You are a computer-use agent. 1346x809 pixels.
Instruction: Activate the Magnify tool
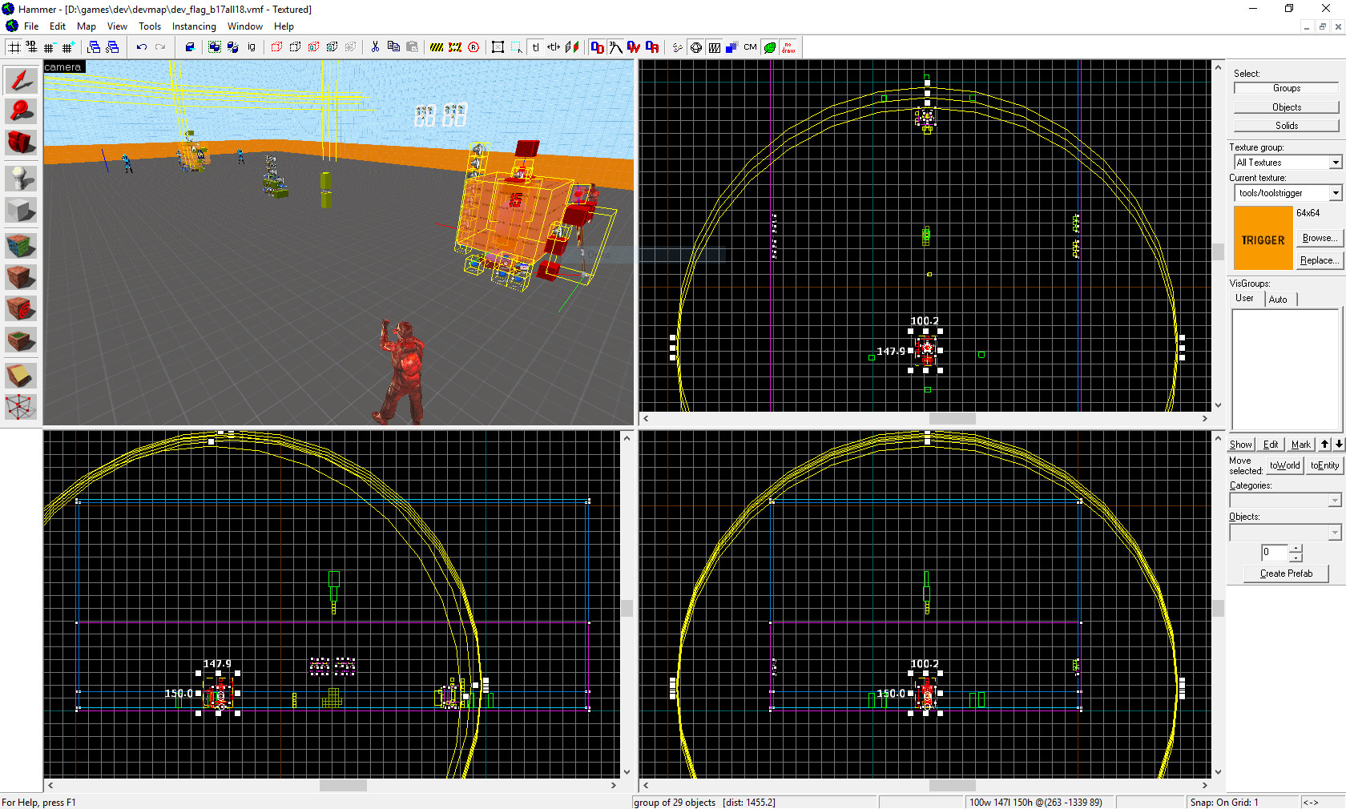pyautogui.click(x=21, y=111)
